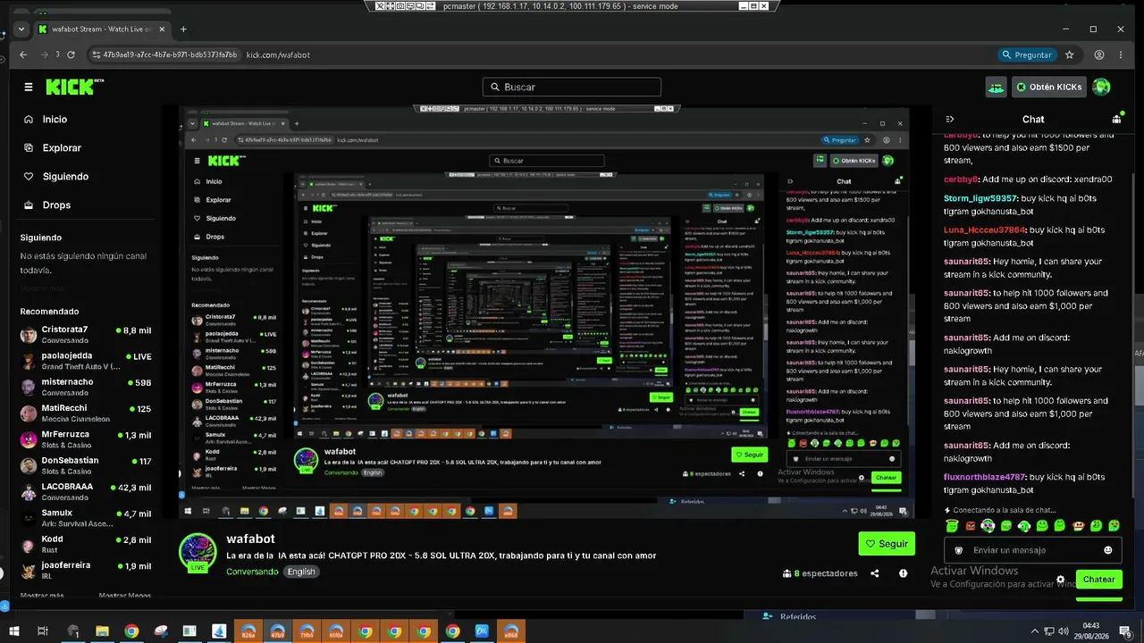Open chat settings gear icon

[x=1061, y=579]
